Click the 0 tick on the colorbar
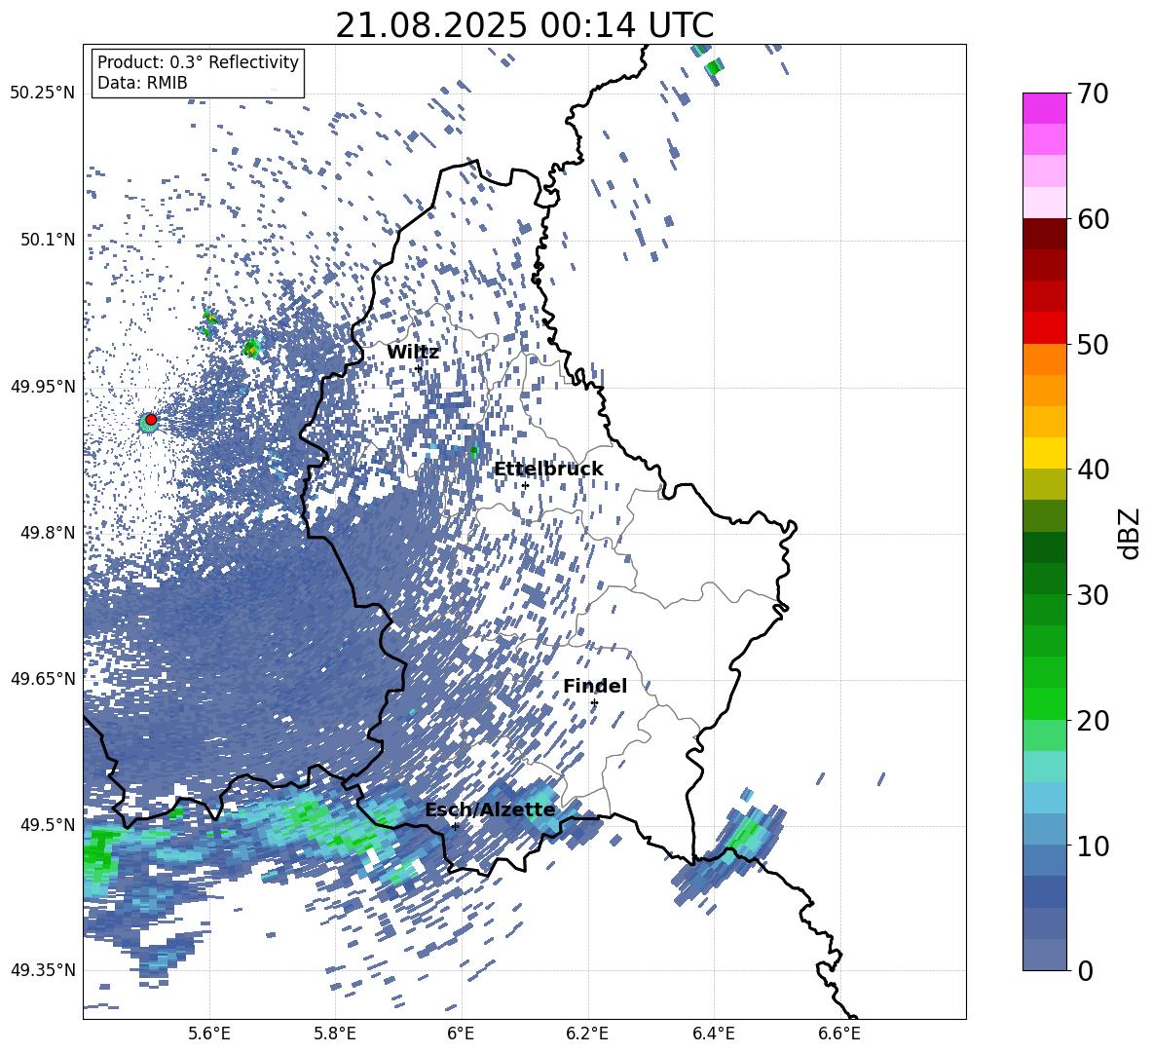 click(1086, 970)
